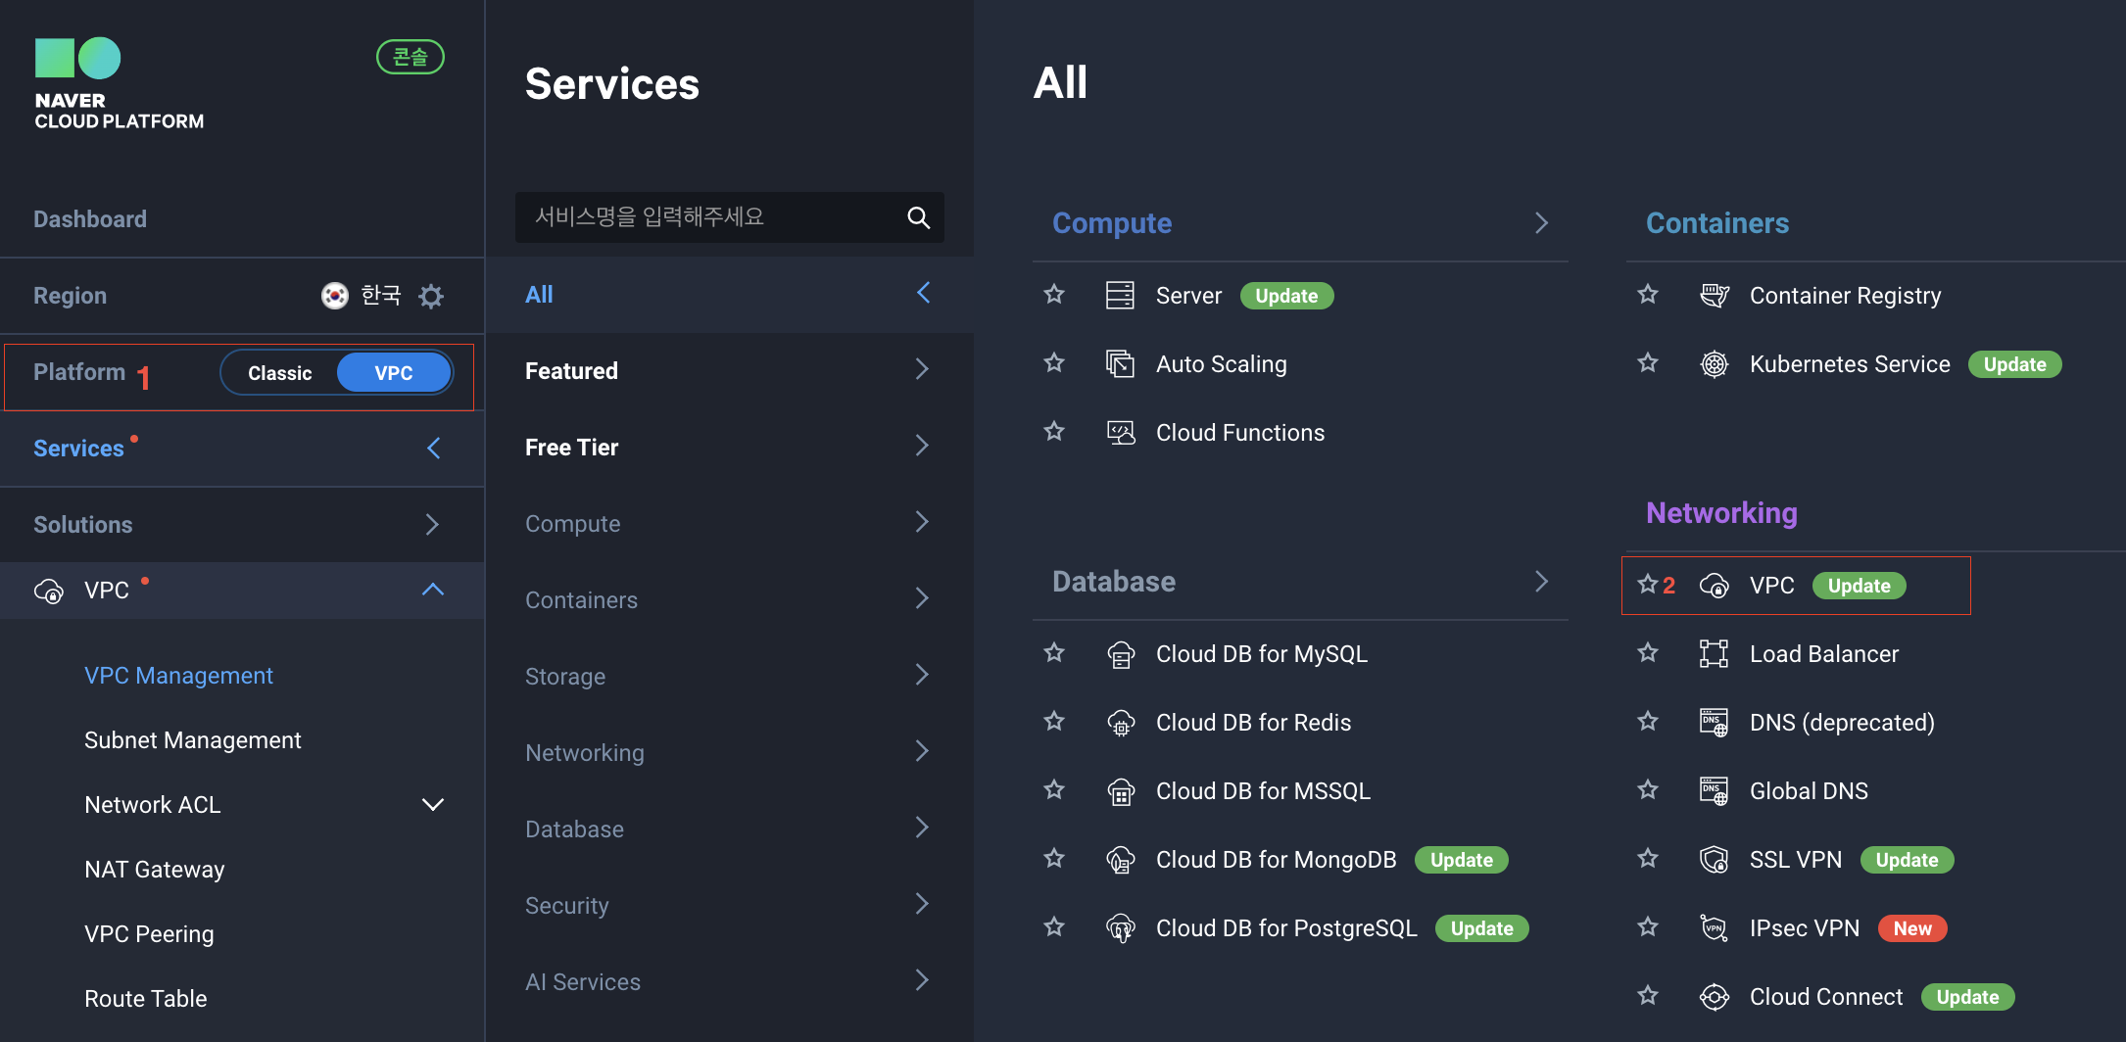
Task: Star the VPC networking service
Action: point(1648,584)
